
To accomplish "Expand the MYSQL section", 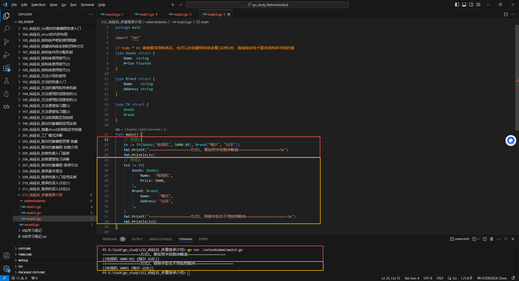I will (55, 260).
